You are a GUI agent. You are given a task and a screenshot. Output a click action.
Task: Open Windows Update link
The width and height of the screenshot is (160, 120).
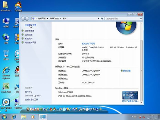32,96
